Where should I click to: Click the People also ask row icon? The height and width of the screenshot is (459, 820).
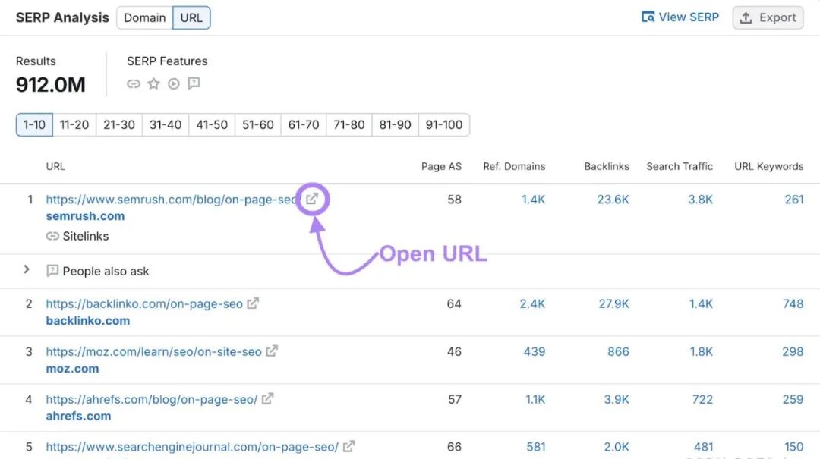(x=52, y=271)
